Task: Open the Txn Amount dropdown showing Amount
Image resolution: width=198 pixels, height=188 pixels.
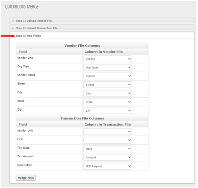Action: [x=108, y=157]
